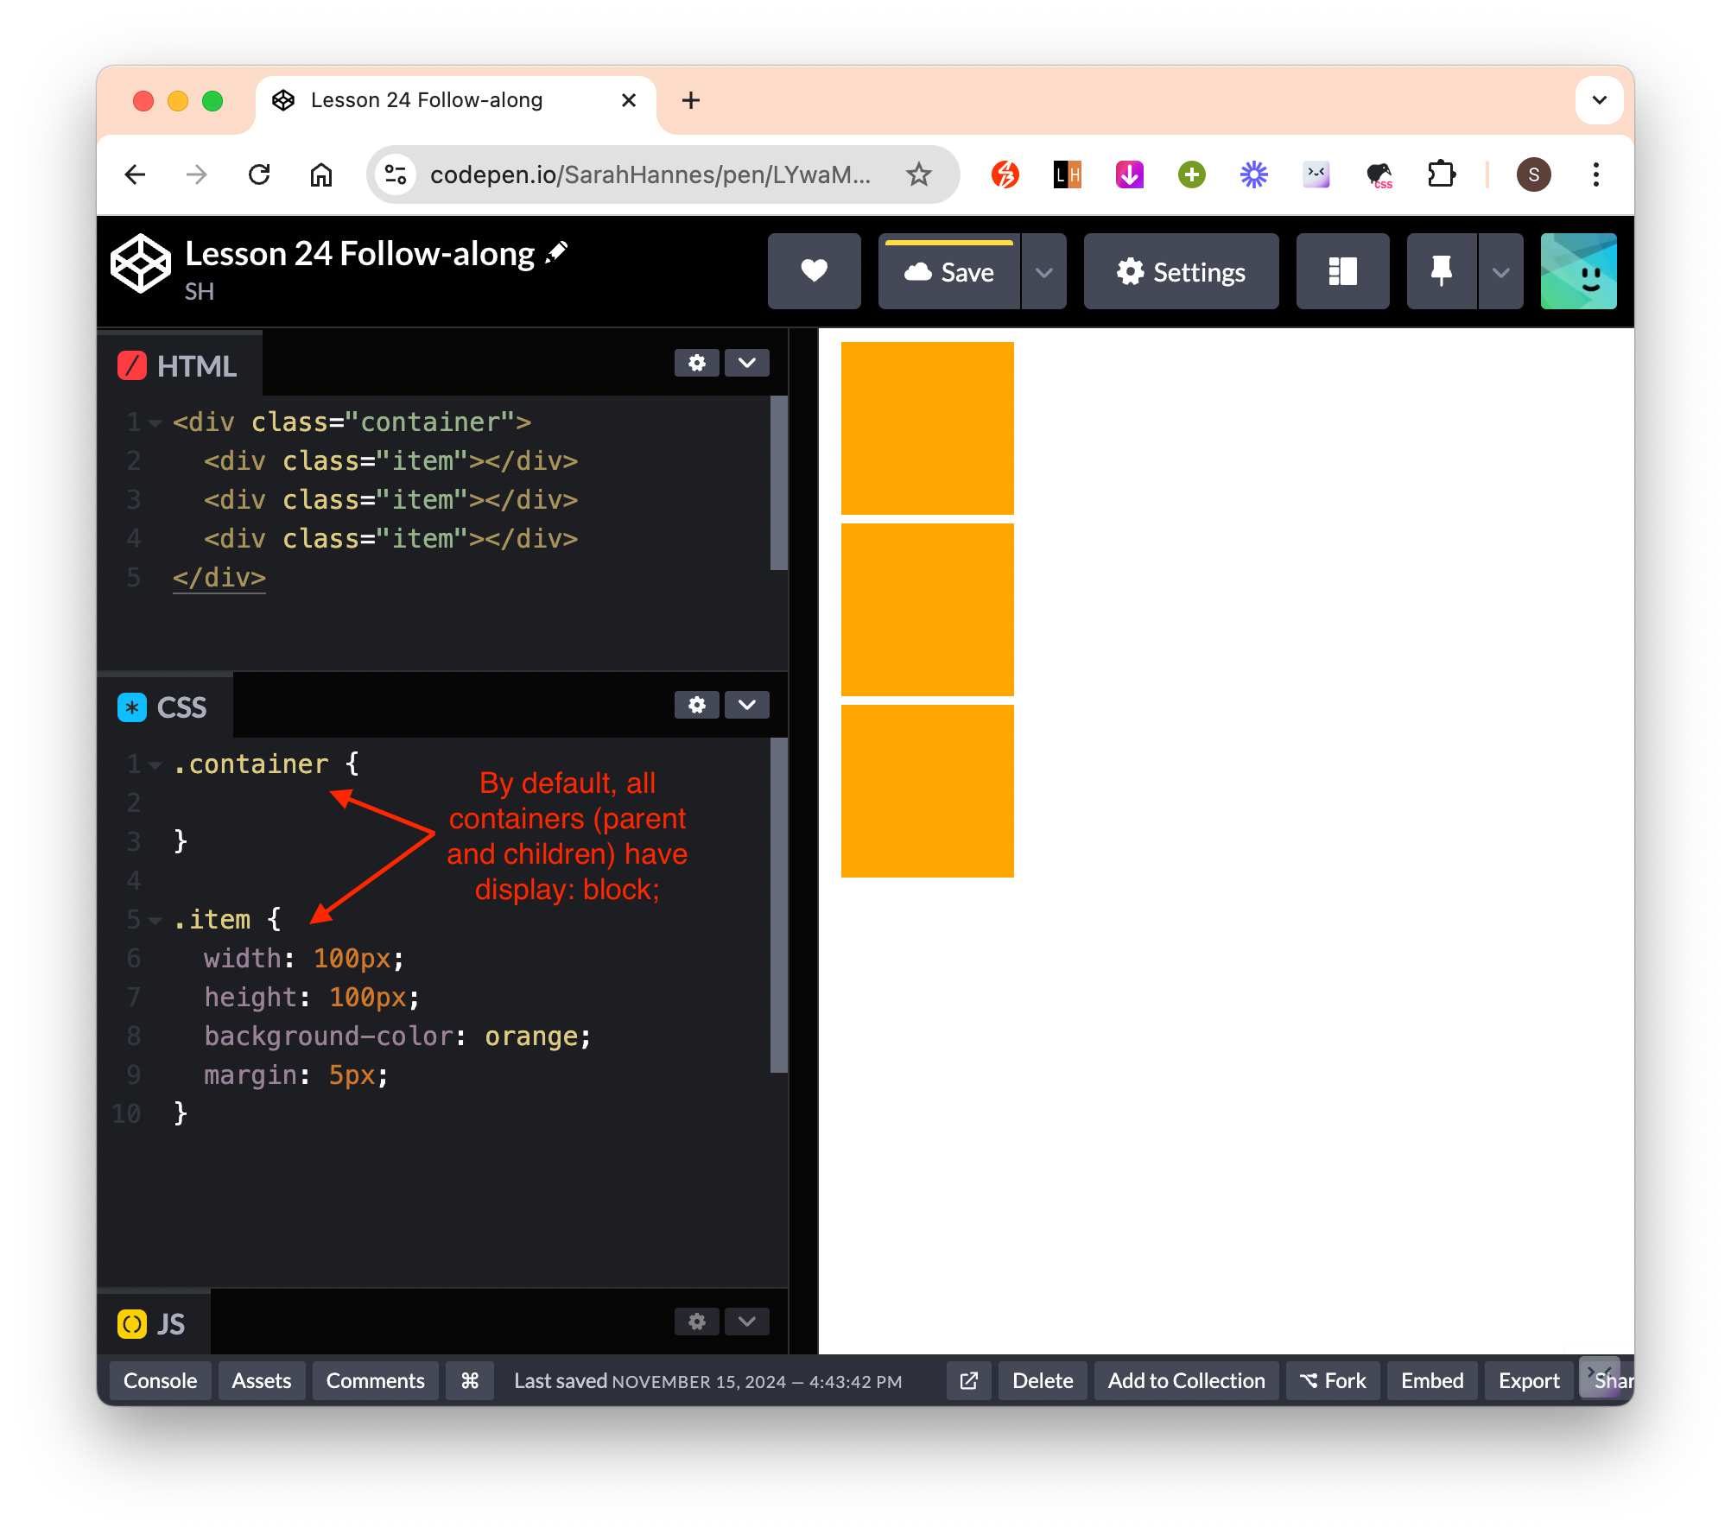
Task: Click the CSS editor scrollbar
Action: tap(778, 905)
